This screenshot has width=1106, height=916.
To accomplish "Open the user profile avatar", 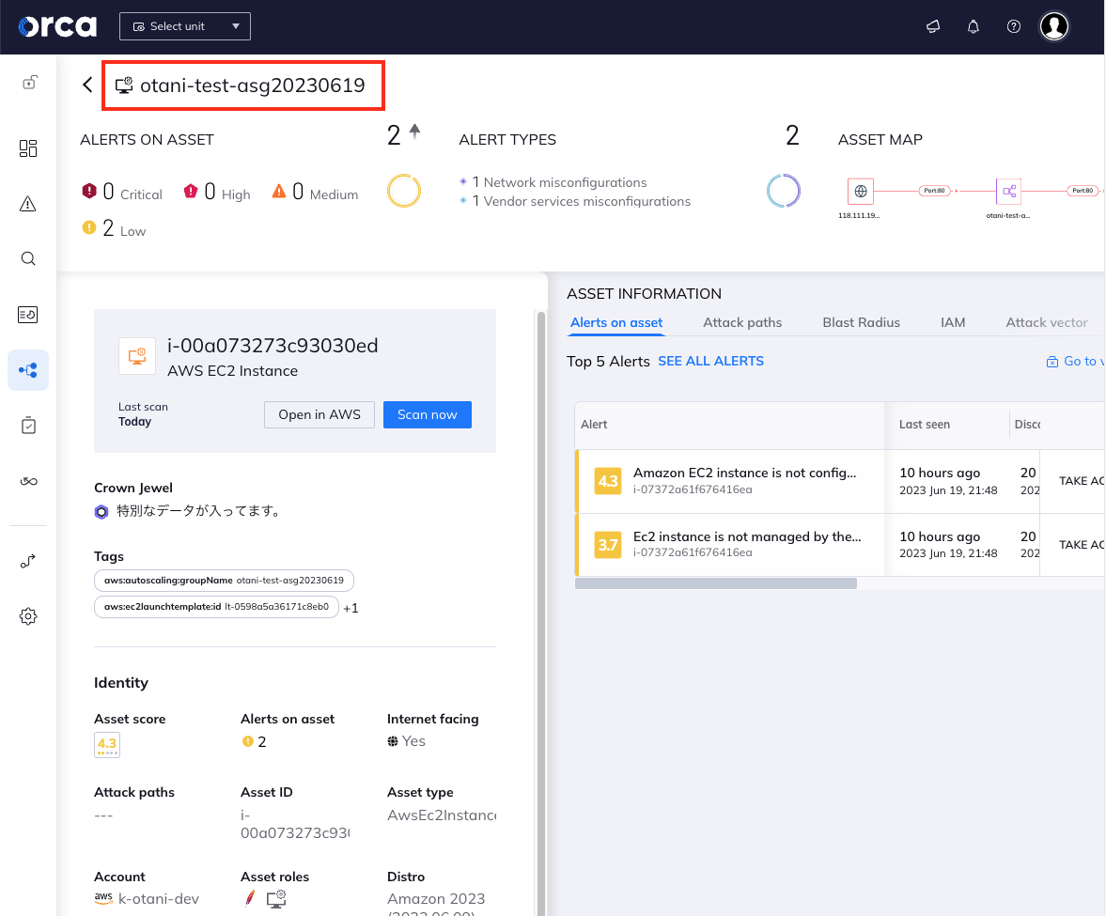I will [x=1054, y=27].
